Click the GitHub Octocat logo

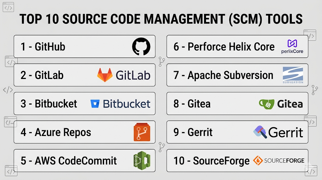[x=141, y=47]
